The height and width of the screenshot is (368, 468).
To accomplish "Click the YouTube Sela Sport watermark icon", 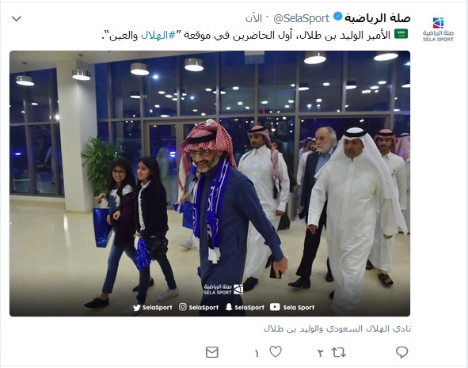I will pos(275,307).
